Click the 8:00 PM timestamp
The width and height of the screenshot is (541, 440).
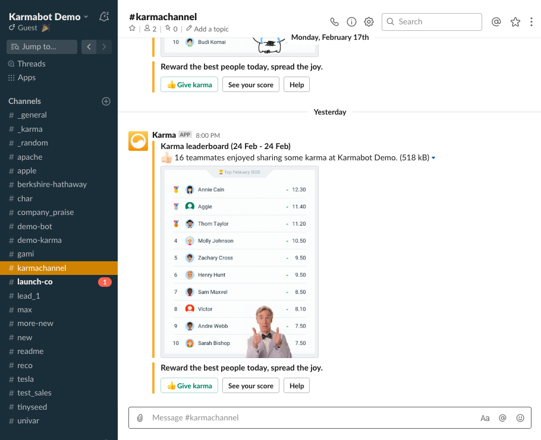tap(207, 135)
